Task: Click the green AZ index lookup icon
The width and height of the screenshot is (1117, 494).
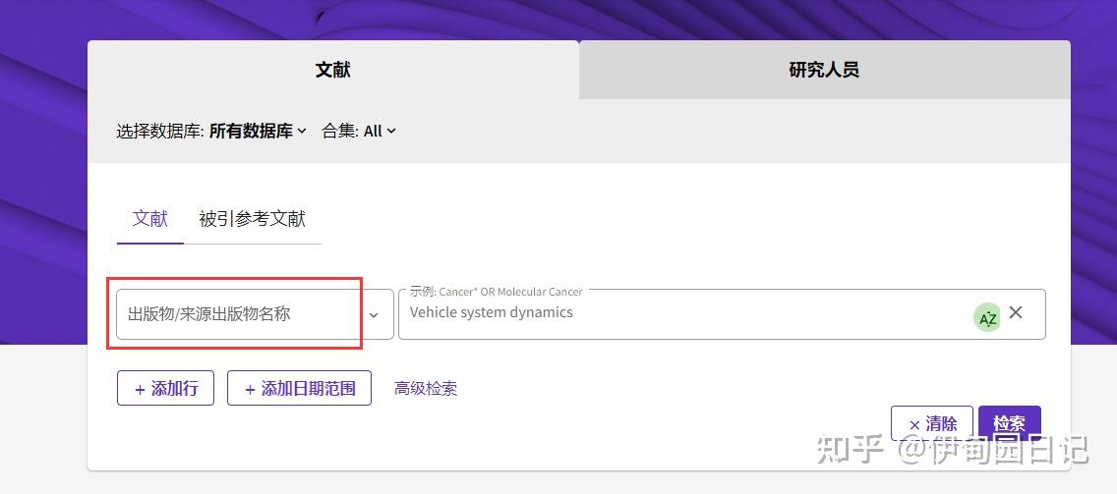Action: (987, 317)
